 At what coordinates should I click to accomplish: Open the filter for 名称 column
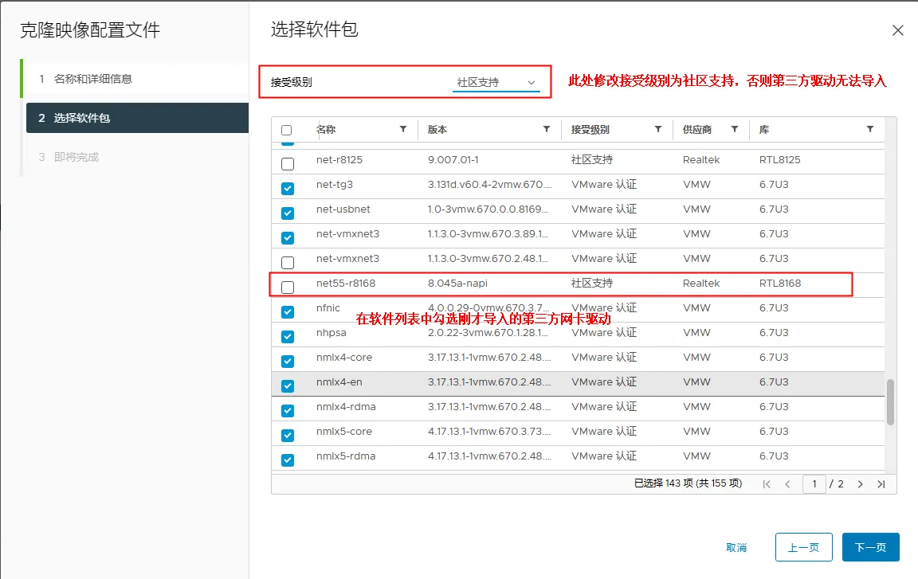(403, 129)
